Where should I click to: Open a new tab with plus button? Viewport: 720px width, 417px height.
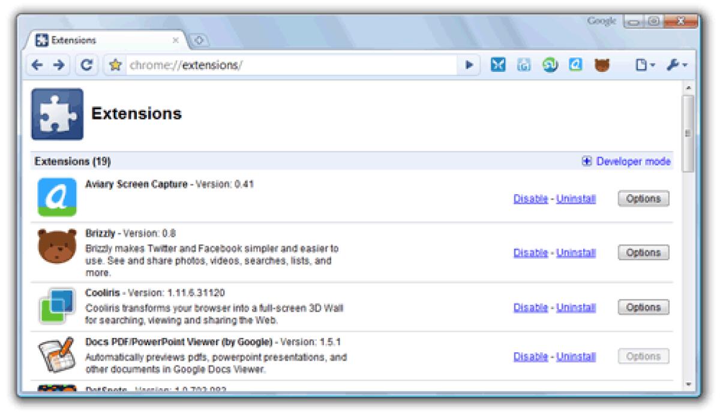(199, 41)
